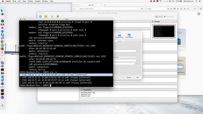Click the VM preview thumbnail
This screenshot has width=203, height=114.
(x=164, y=31)
